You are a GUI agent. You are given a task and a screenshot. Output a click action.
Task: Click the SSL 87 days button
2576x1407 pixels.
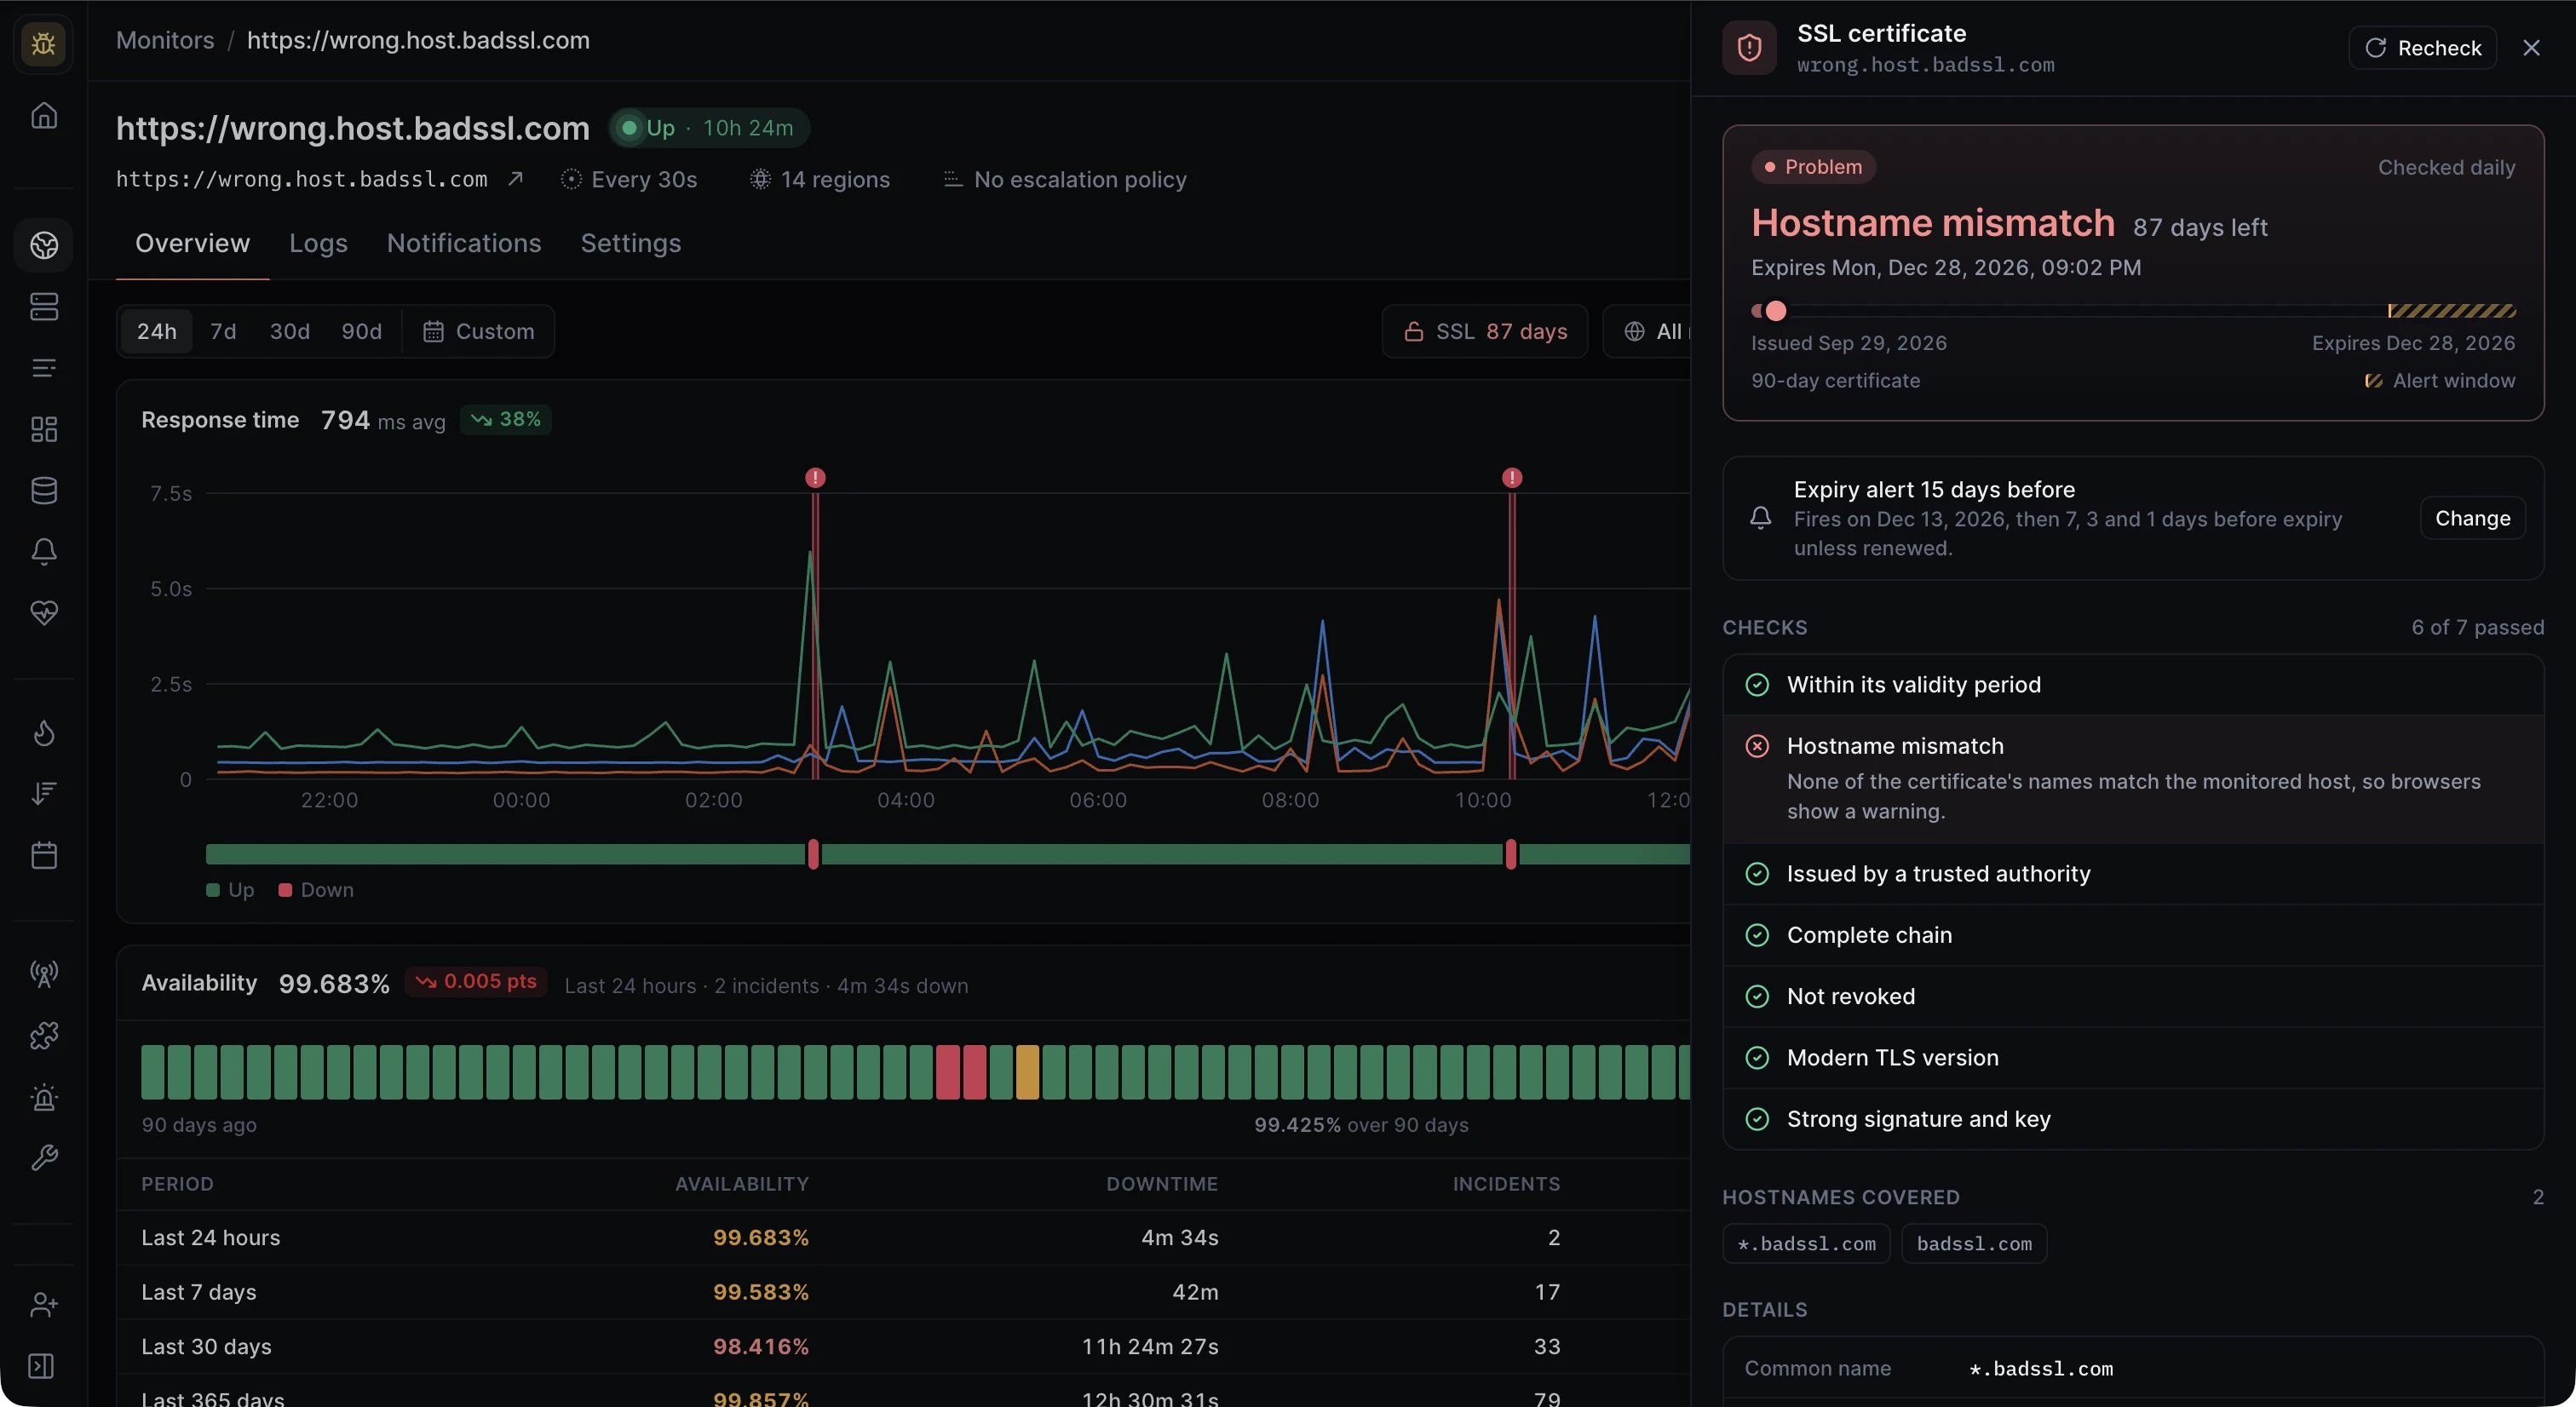[x=1485, y=331]
